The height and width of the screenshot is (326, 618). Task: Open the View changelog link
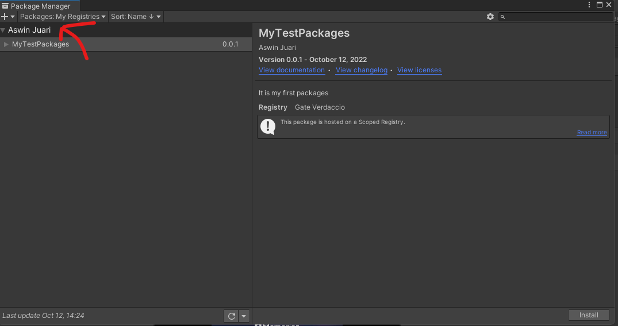361,70
